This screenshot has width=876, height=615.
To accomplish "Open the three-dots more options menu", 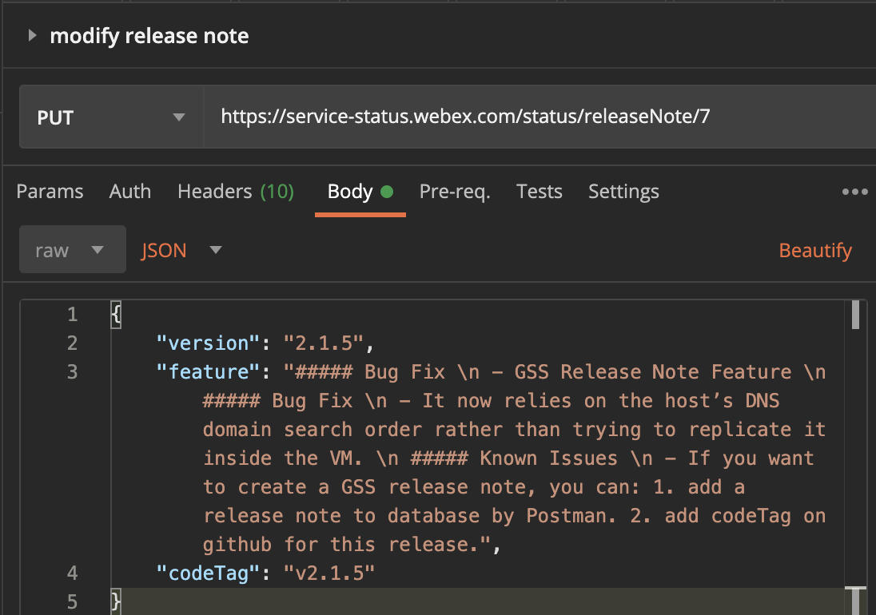I will [854, 192].
